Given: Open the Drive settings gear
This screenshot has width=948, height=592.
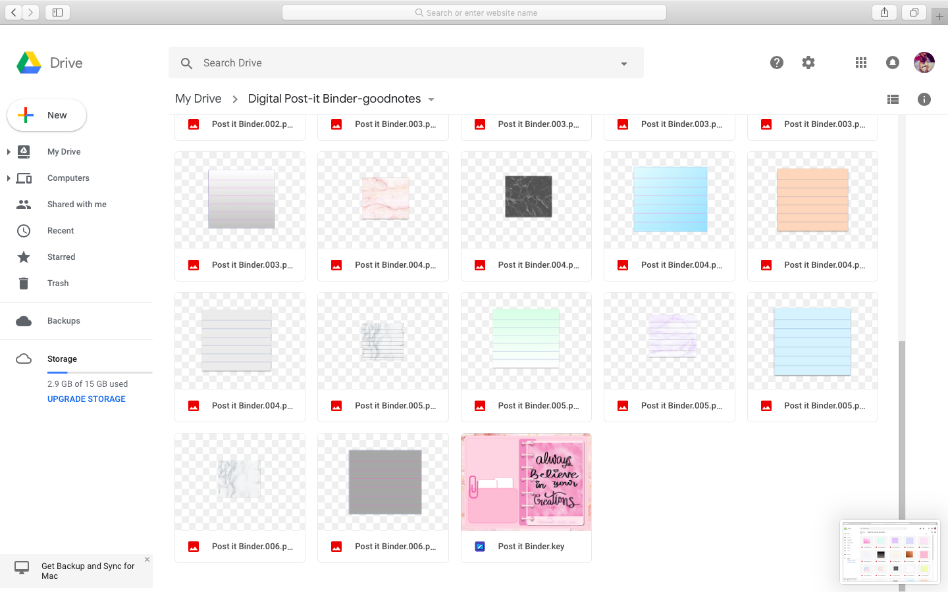Looking at the screenshot, I should click(x=808, y=62).
